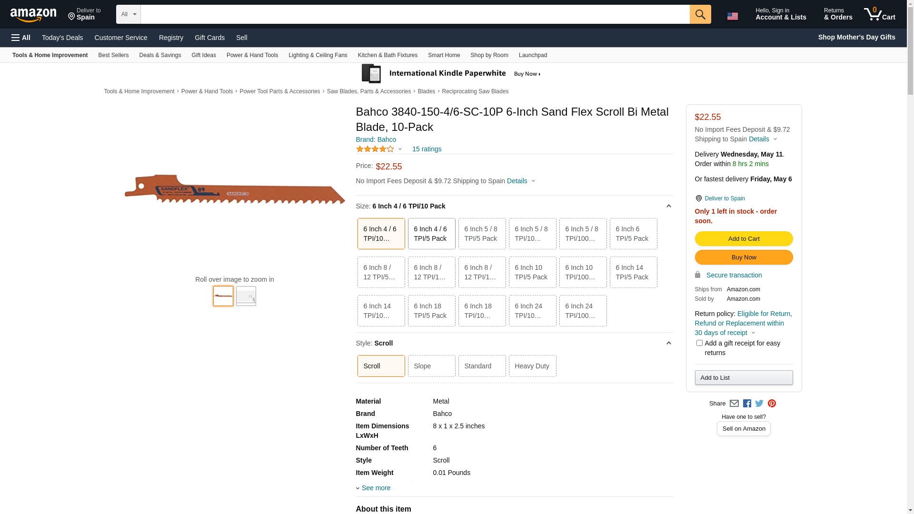Share via email envelope icon
Image resolution: width=914 pixels, height=514 pixels.
point(734,404)
